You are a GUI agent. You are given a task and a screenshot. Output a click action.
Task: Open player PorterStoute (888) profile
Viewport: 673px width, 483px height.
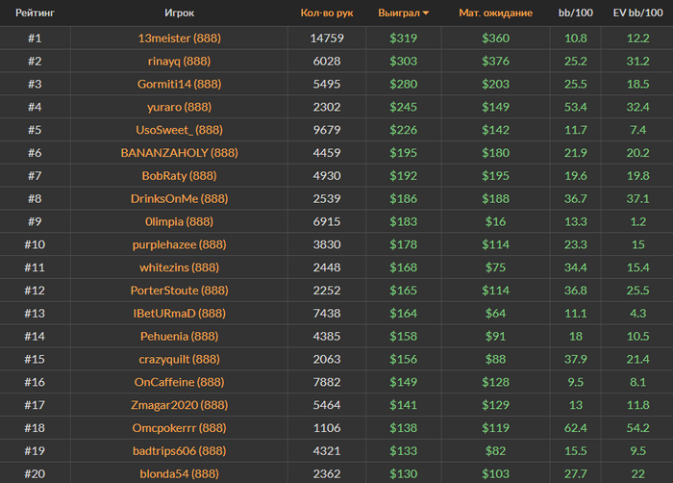[x=180, y=290]
